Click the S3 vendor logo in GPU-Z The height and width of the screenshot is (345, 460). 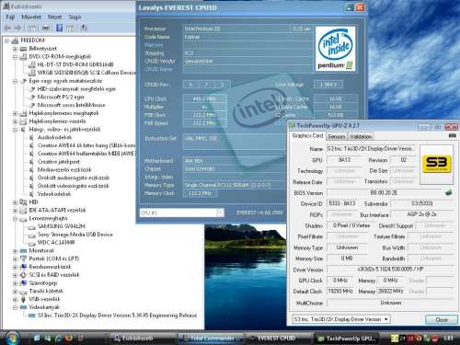[x=436, y=165]
